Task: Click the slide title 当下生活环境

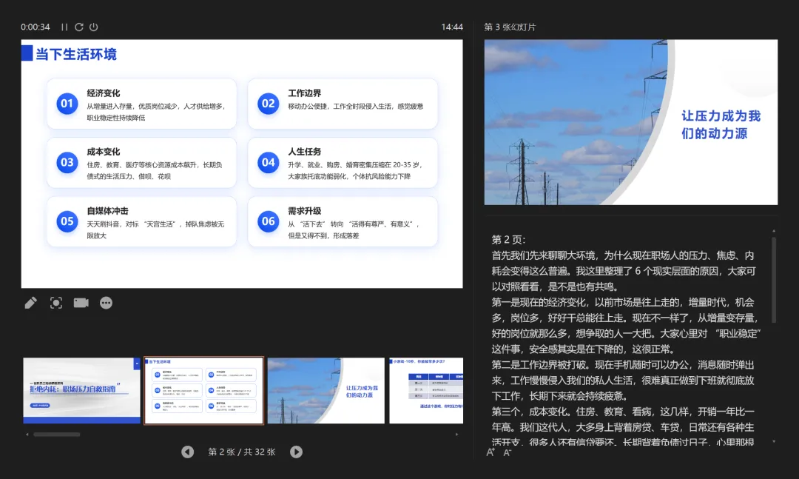Action: tap(76, 54)
